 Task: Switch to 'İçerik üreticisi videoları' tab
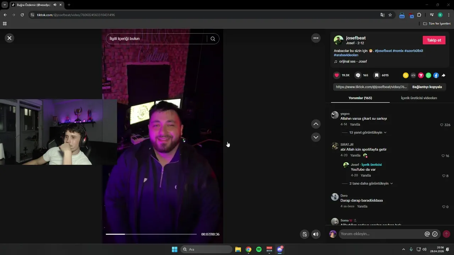pos(419,98)
